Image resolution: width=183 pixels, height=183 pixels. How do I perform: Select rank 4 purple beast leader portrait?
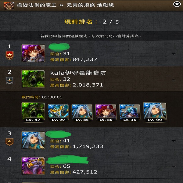click(x=33, y=166)
